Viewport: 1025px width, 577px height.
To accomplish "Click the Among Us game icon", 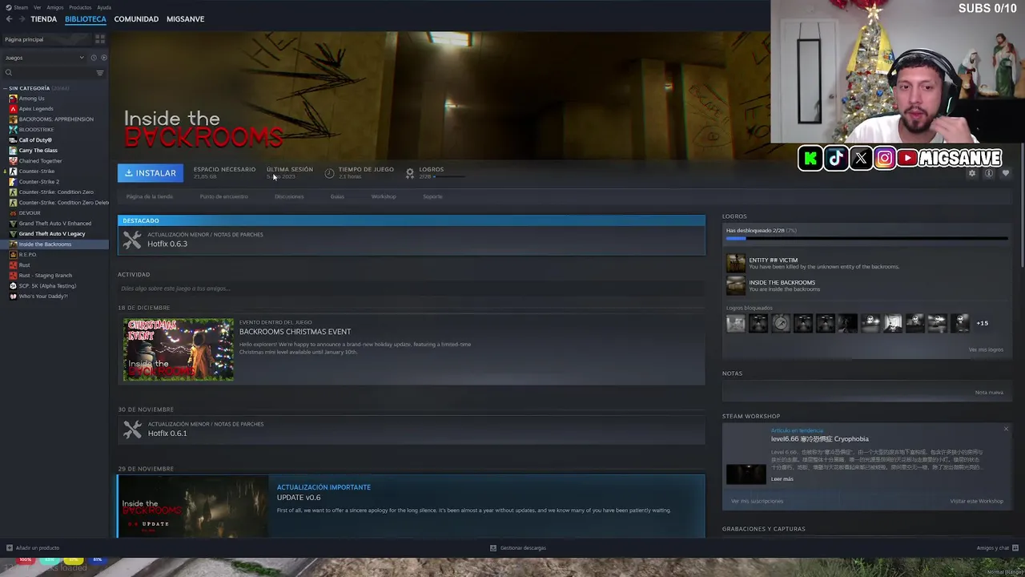I will click(x=13, y=99).
